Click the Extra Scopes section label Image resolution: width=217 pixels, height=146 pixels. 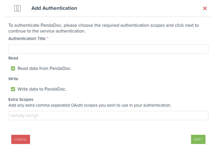pyautogui.click(x=21, y=99)
